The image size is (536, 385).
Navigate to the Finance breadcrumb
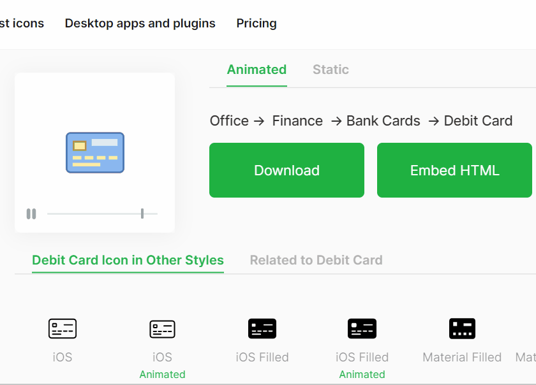click(x=297, y=121)
